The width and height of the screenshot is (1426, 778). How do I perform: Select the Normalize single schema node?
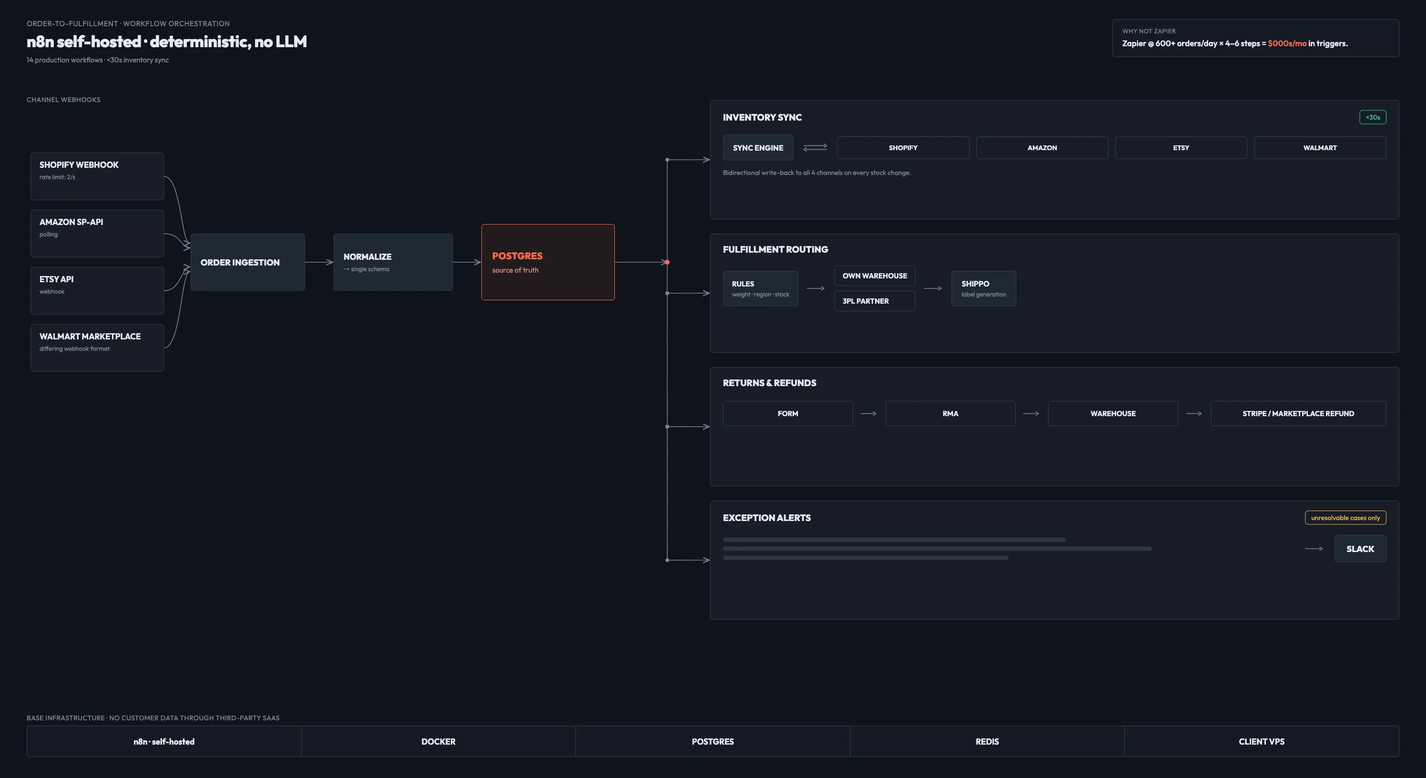coord(393,262)
